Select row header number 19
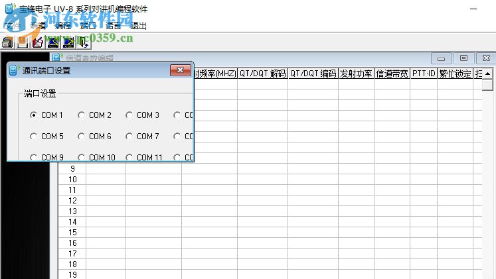Image resolution: width=496 pixels, height=279 pixels. [x=72, y=274]
